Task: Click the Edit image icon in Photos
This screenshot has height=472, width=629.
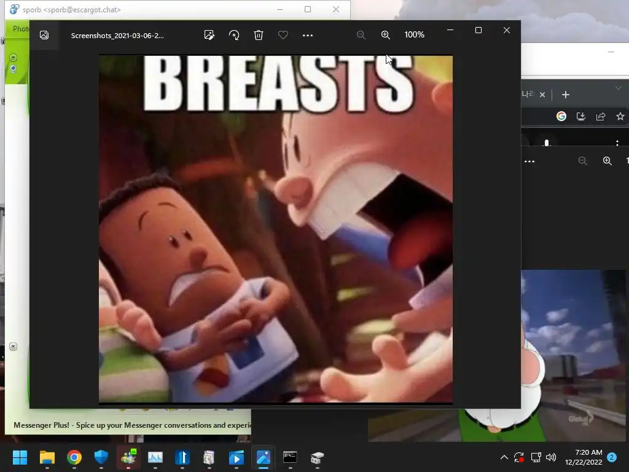Action: pyautogui.click(x=209, y=35)
